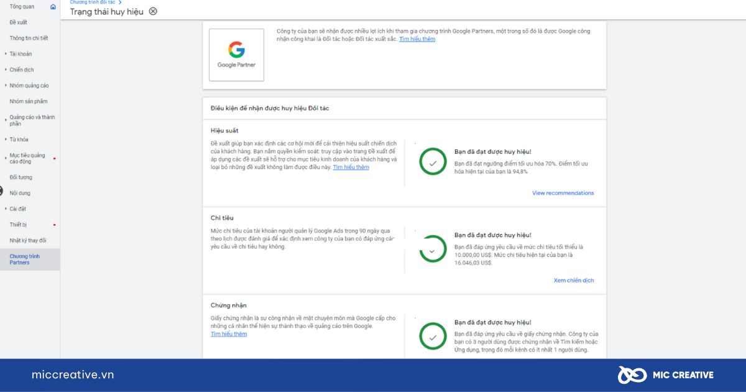Open Tìm hiểu thêm link under Hiệu suất
Image resolution: width=746 pixels, height=392 pixels.
[x=351, y=167]
